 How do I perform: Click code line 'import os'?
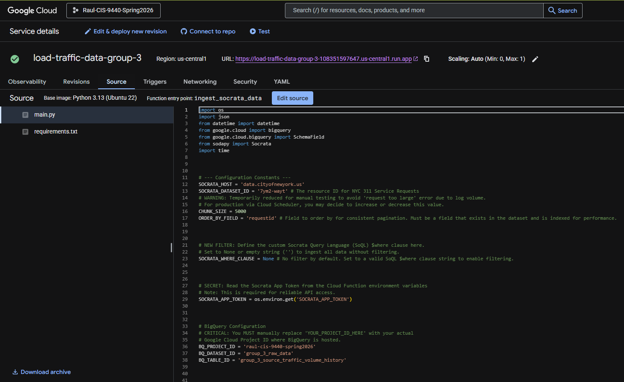pyautogui.click(x=211, y=110)
